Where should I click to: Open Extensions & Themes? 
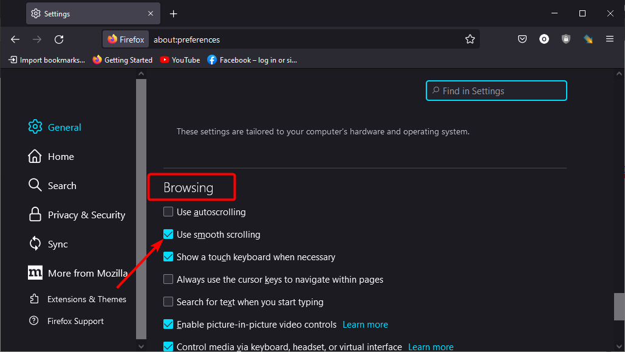coord(78,299)
